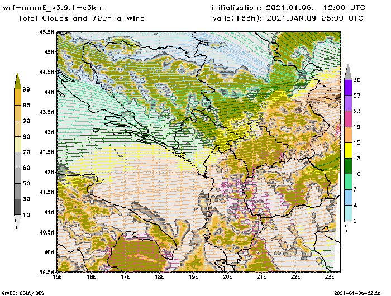391x296 pixels.
Task: Click the 10-30 dark gray cloud swatch
Action: [x=18, y=207]
